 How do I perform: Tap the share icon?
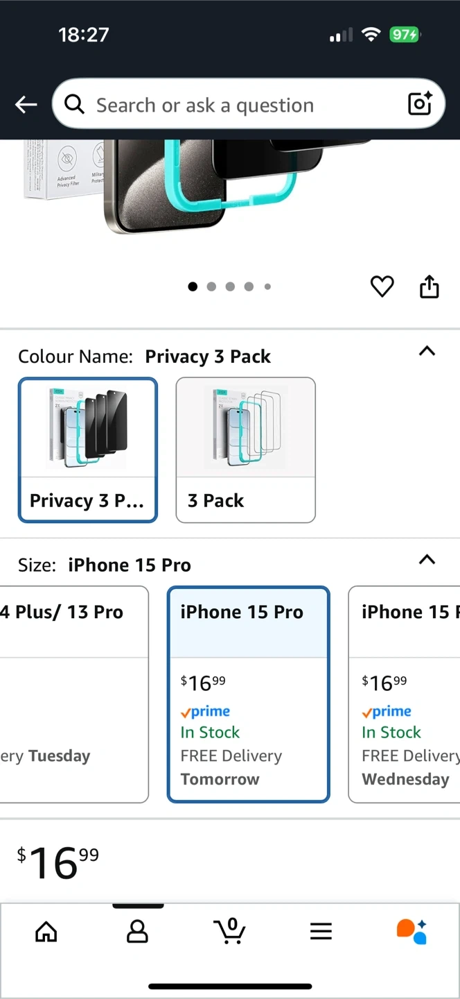[x=430, y=287]
